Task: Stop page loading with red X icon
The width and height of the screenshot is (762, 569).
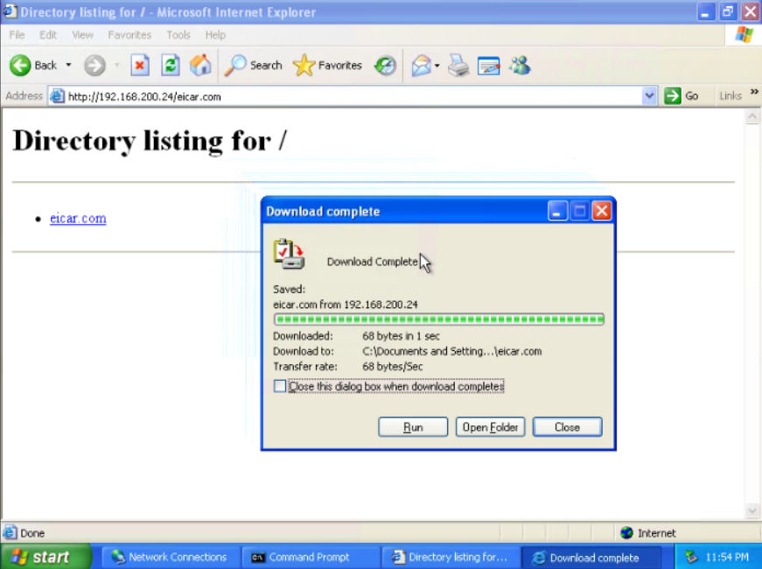Action: coord(139,65)
